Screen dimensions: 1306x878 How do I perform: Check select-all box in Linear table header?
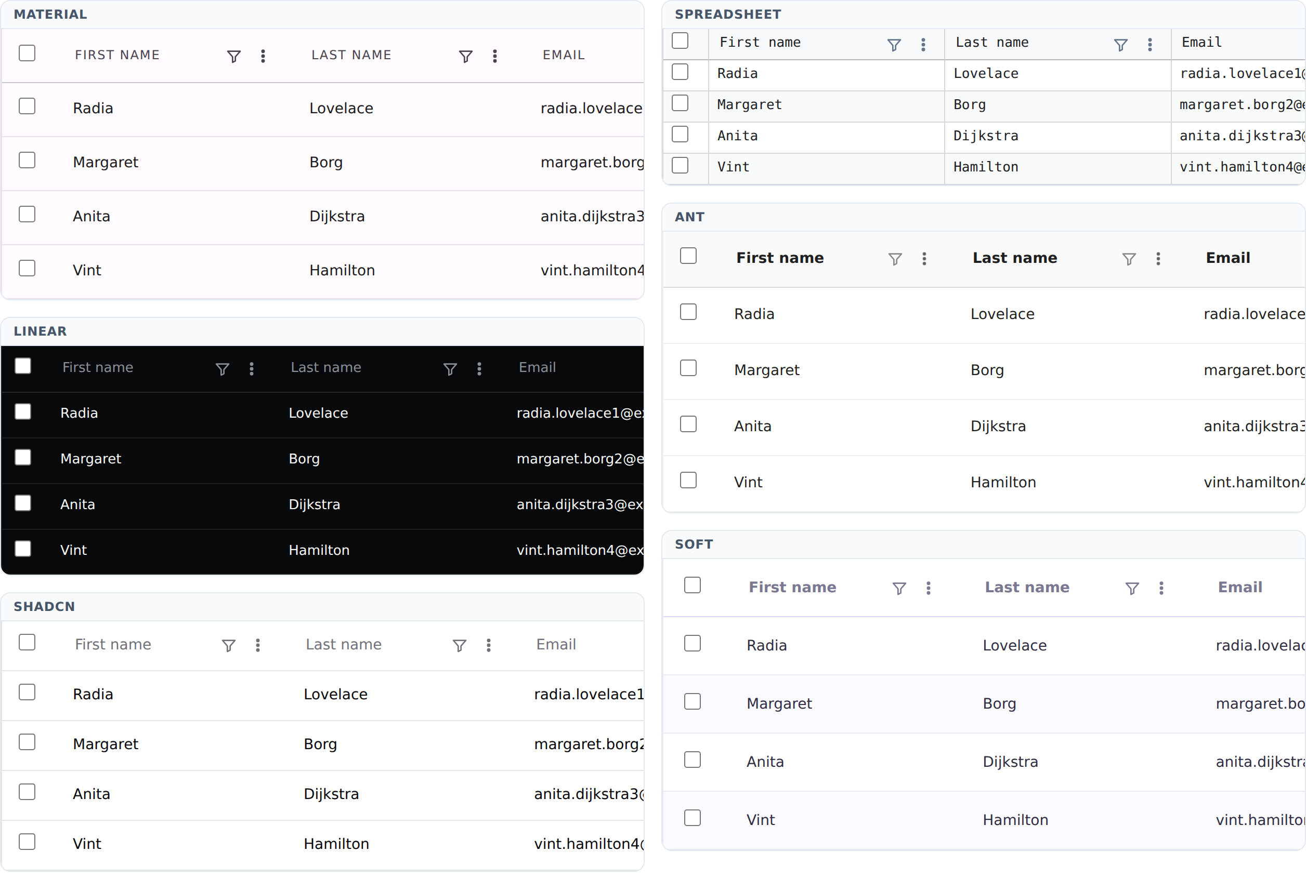(x=23, y=366)
